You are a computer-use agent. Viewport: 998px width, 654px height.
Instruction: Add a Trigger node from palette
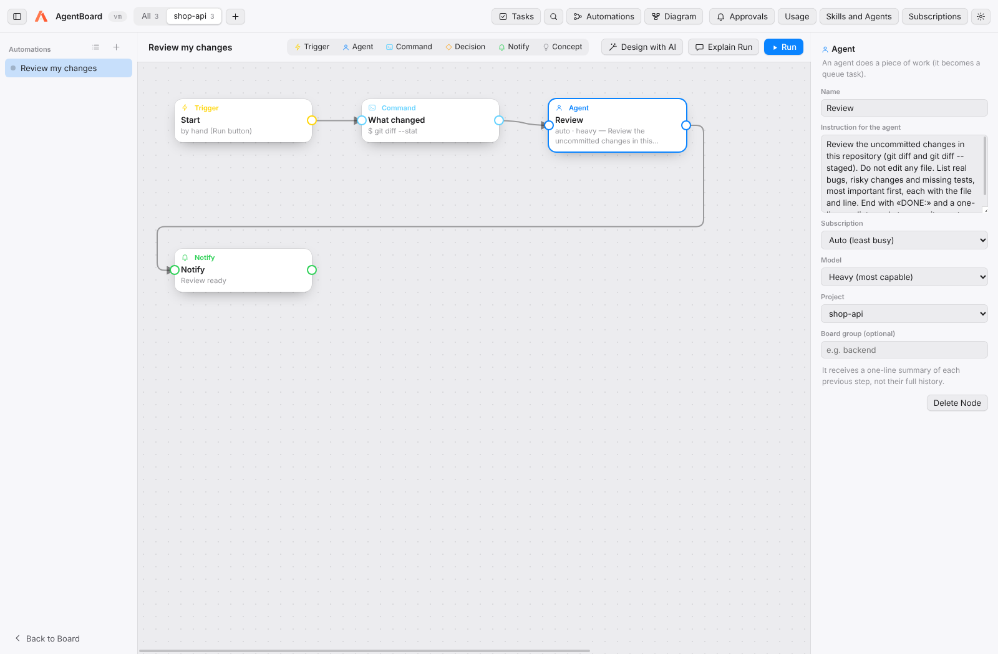tap(312, 47)
